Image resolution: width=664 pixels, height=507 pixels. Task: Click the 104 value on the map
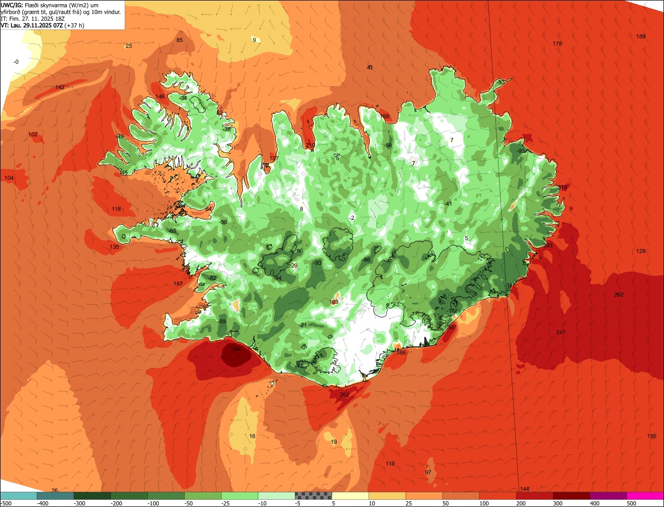coord(9,178)
